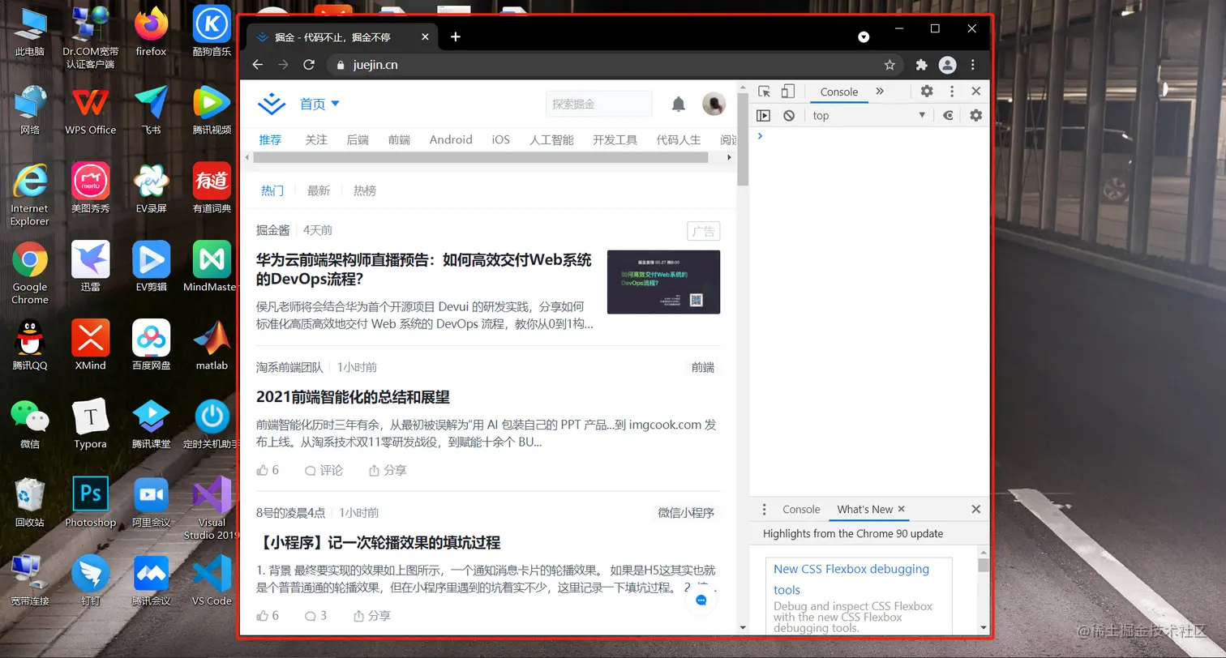The width and height of the screenshot is (1226, 658).
Task: Select the 后端 category tab
Action: pos(358,139)
